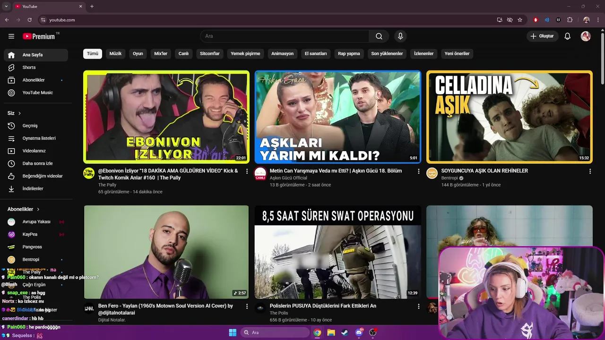Open more options for Polislerin PUSUYA video
Viewport: 605px width, 340px height.
[418, 306]
